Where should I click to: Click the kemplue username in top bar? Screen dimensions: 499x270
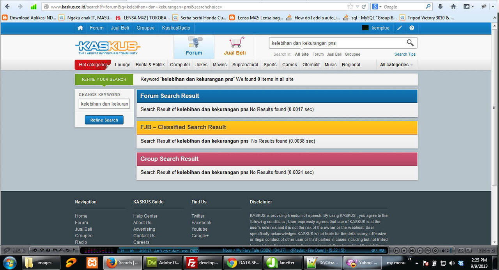[x=380, y=28]
